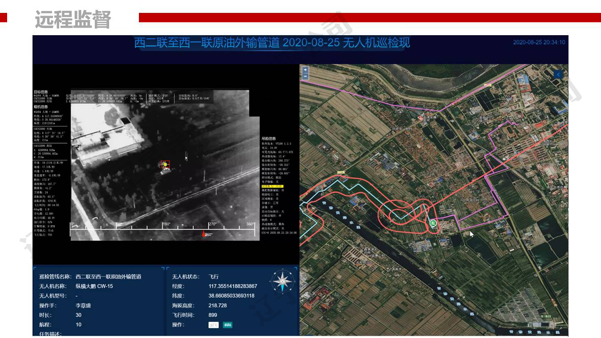Click the red target tracking box in thermal video

[165, 166]
